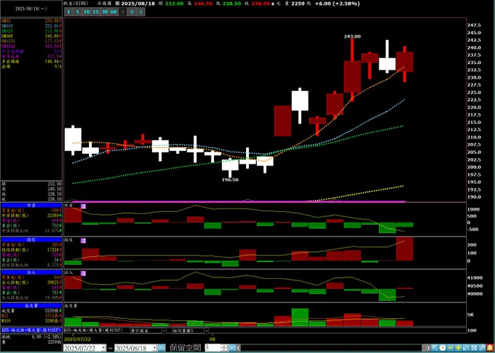495x353 pixels.
Task: Click the small icon beside 法人 sub-chart label
Action: 84,273
